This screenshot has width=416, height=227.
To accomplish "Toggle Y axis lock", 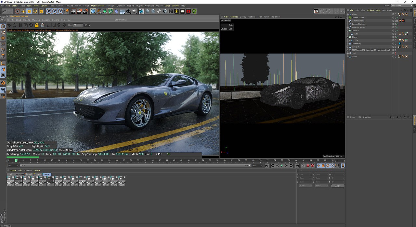I will [x=55, y=11].
